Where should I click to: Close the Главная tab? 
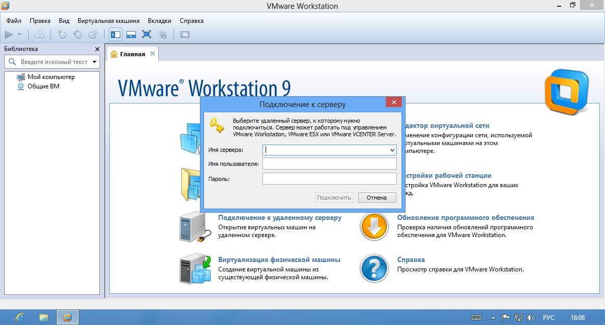153,54
